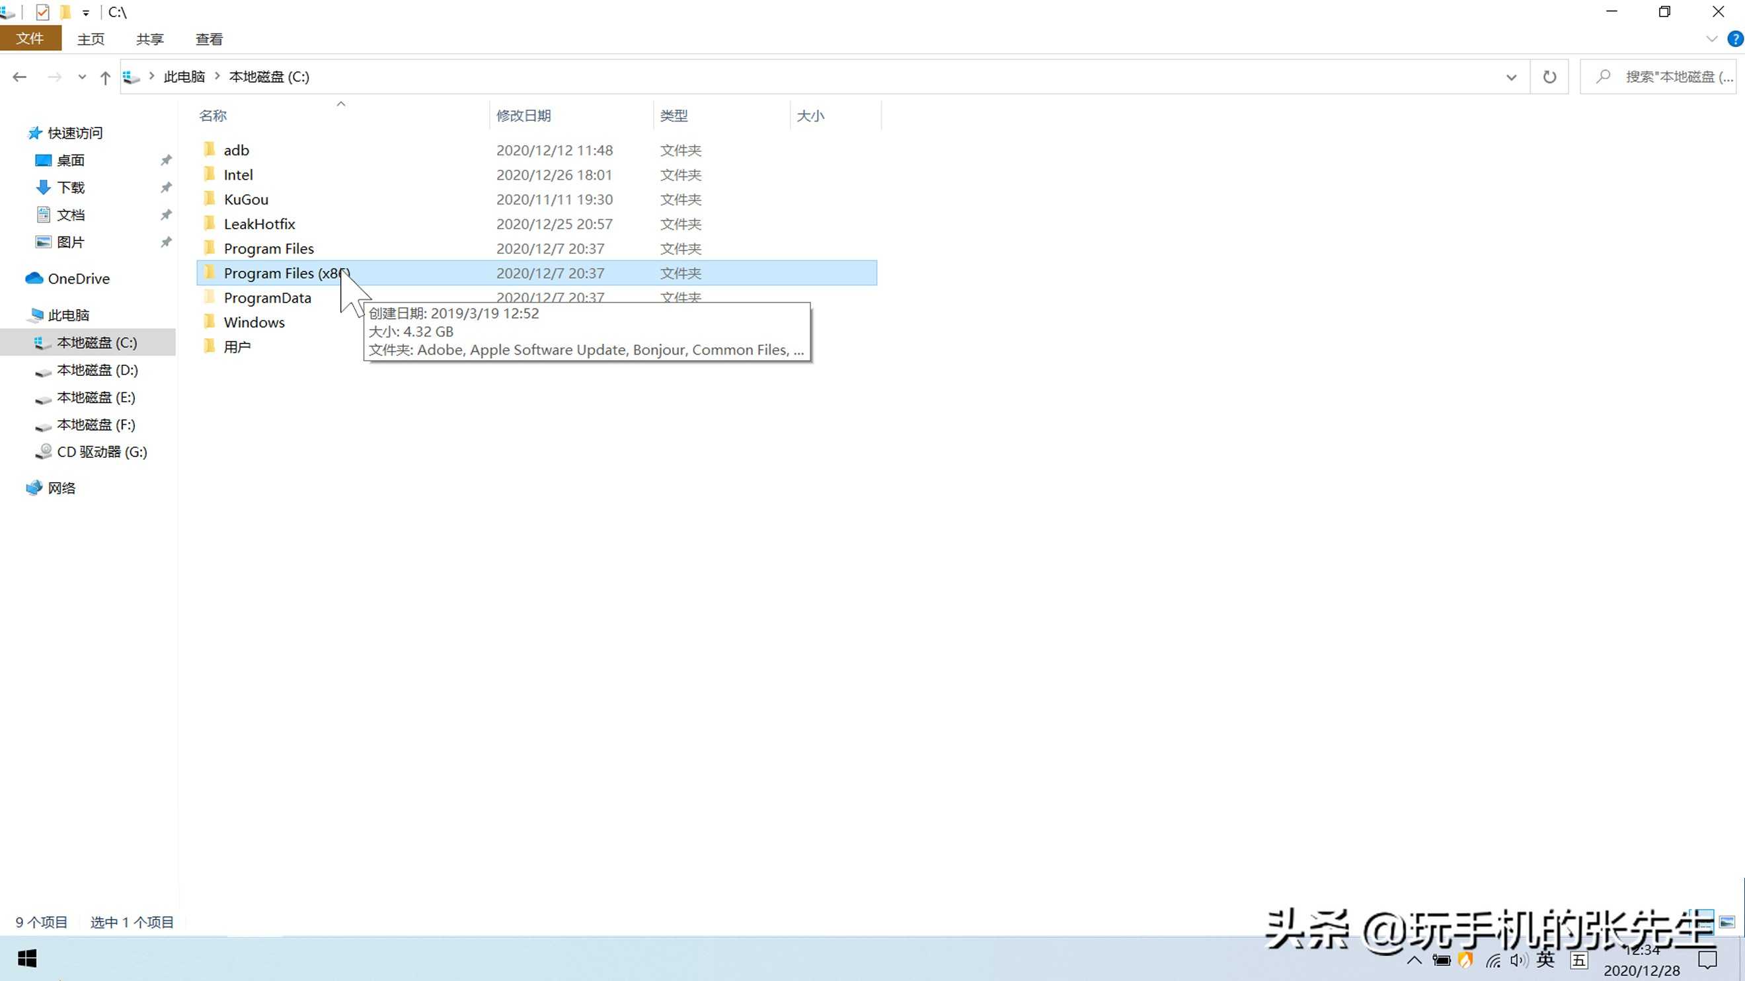
Task: Click 查看 menu tab
Action: pyautogui.click(x=208, y=38)
